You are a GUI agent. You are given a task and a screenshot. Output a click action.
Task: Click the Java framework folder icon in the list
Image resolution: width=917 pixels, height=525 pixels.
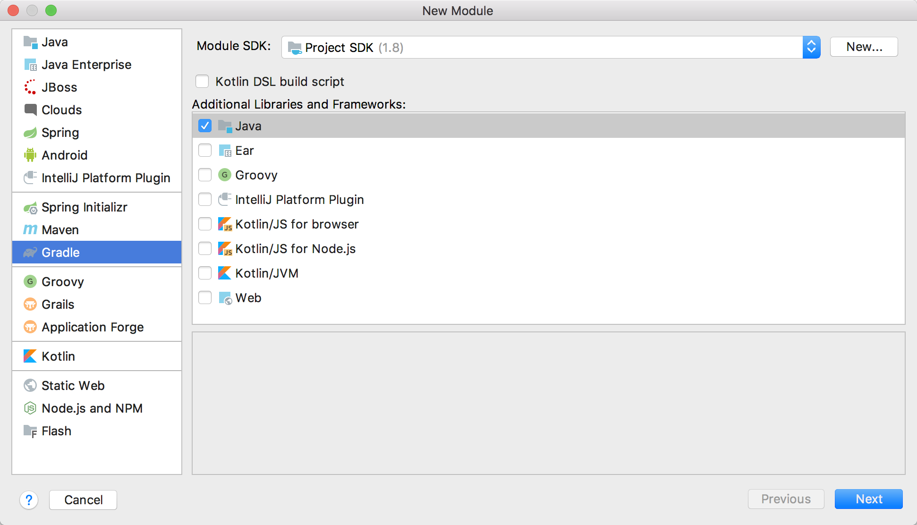tap(225, 126)
